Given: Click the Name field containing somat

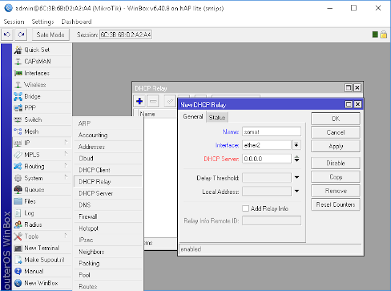Looking at the screenshot, I should [x=271, y=132].
